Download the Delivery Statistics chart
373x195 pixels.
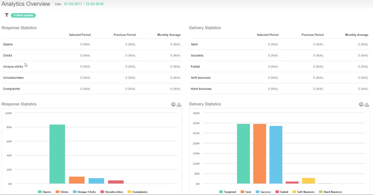367,104
